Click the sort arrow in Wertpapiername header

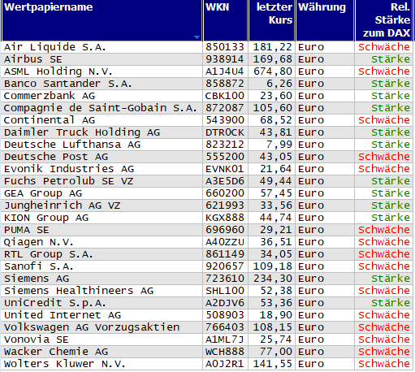pyautogui.click(x=197, y=37)
